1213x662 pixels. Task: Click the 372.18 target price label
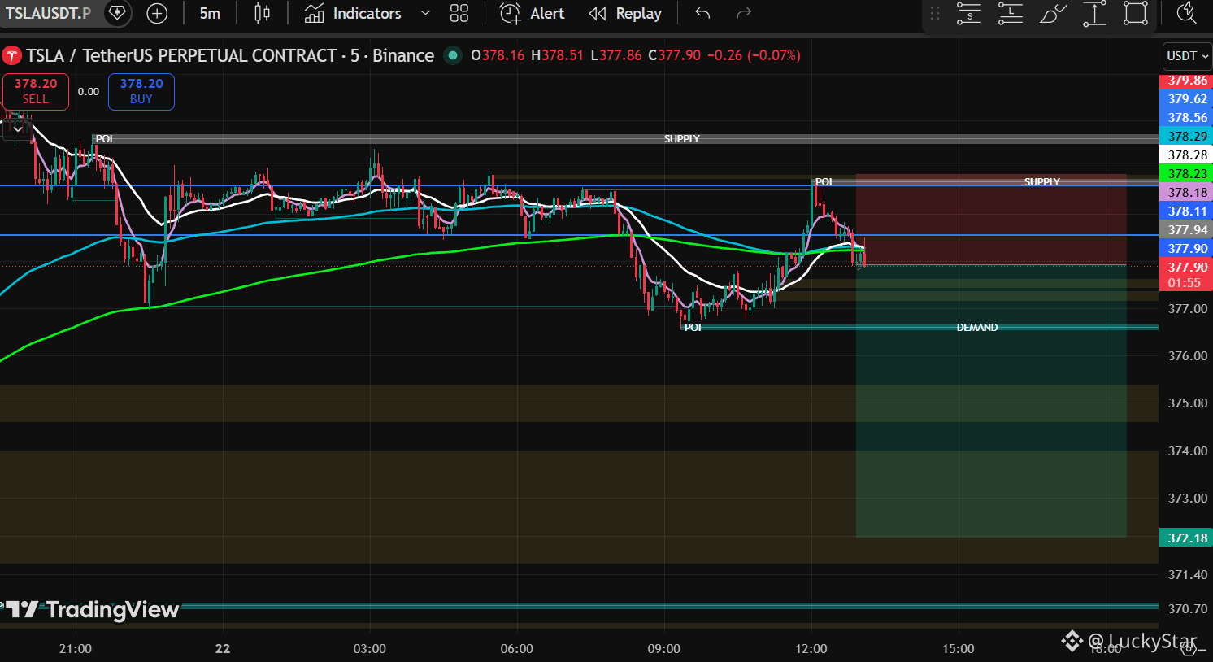1187,538
